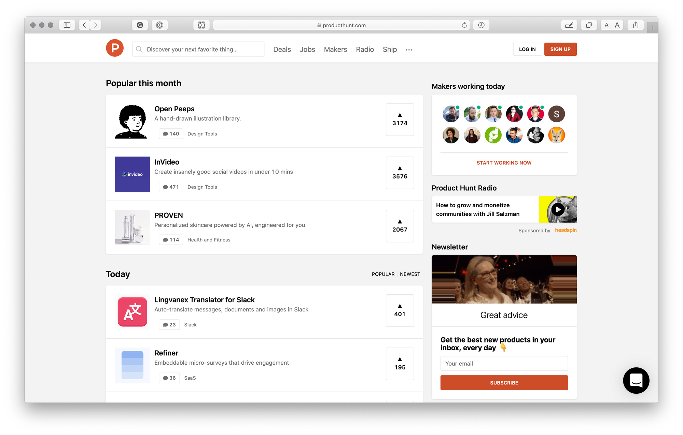Open the PROVEN product thumbnail

pos(132,227)
